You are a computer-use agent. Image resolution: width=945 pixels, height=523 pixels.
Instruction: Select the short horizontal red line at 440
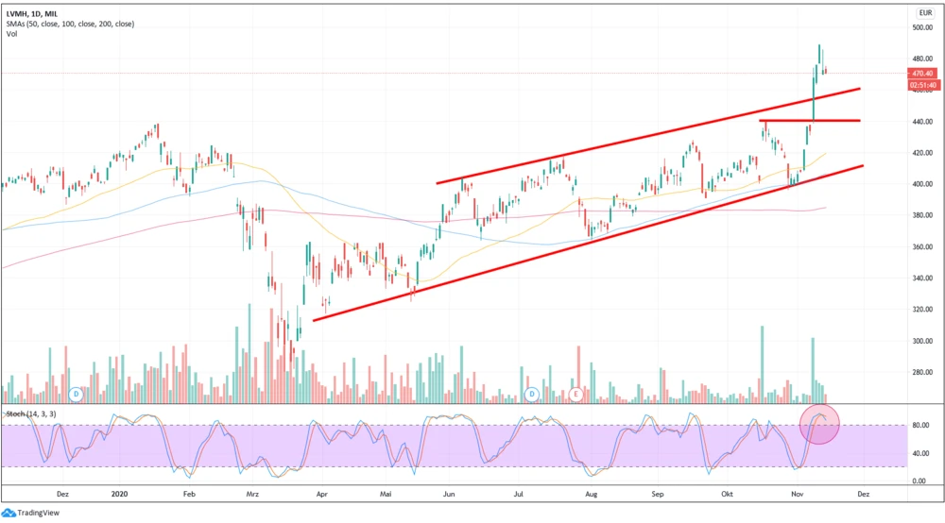(x=809, y=121)
